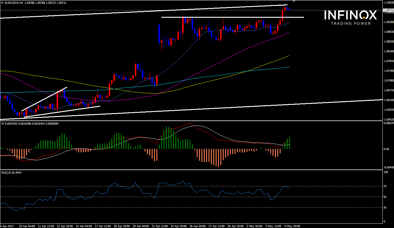Click the MACD values label starting with M 0.0019103
Viewport: 394px width, 228px height.
click(30, 123)
